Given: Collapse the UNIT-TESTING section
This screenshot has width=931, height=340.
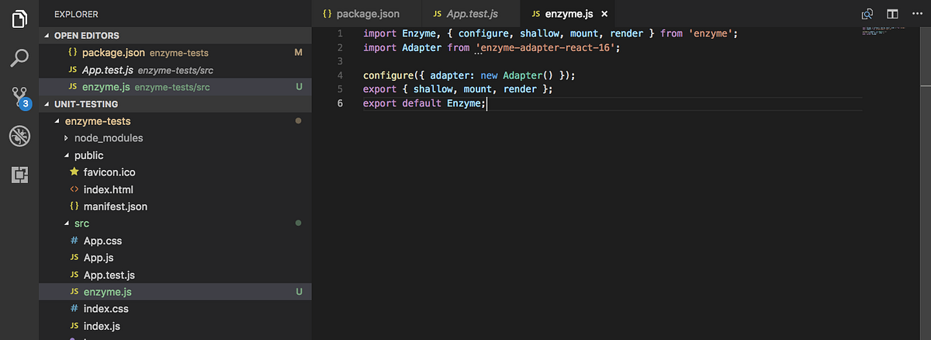Looking at the screenshot, I should pos(175,104).
